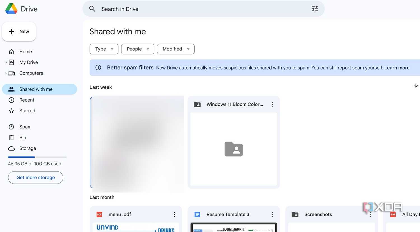
Task: Open more actions for menu .pdf
Action: 174,215
